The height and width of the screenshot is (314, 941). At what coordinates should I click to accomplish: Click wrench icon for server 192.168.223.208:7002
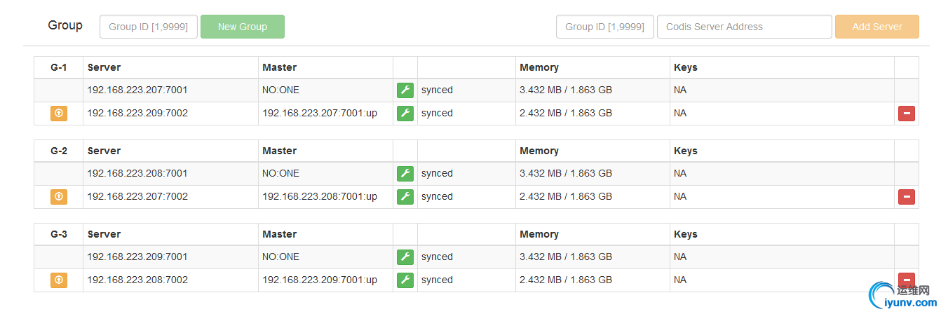pos(405,280)
